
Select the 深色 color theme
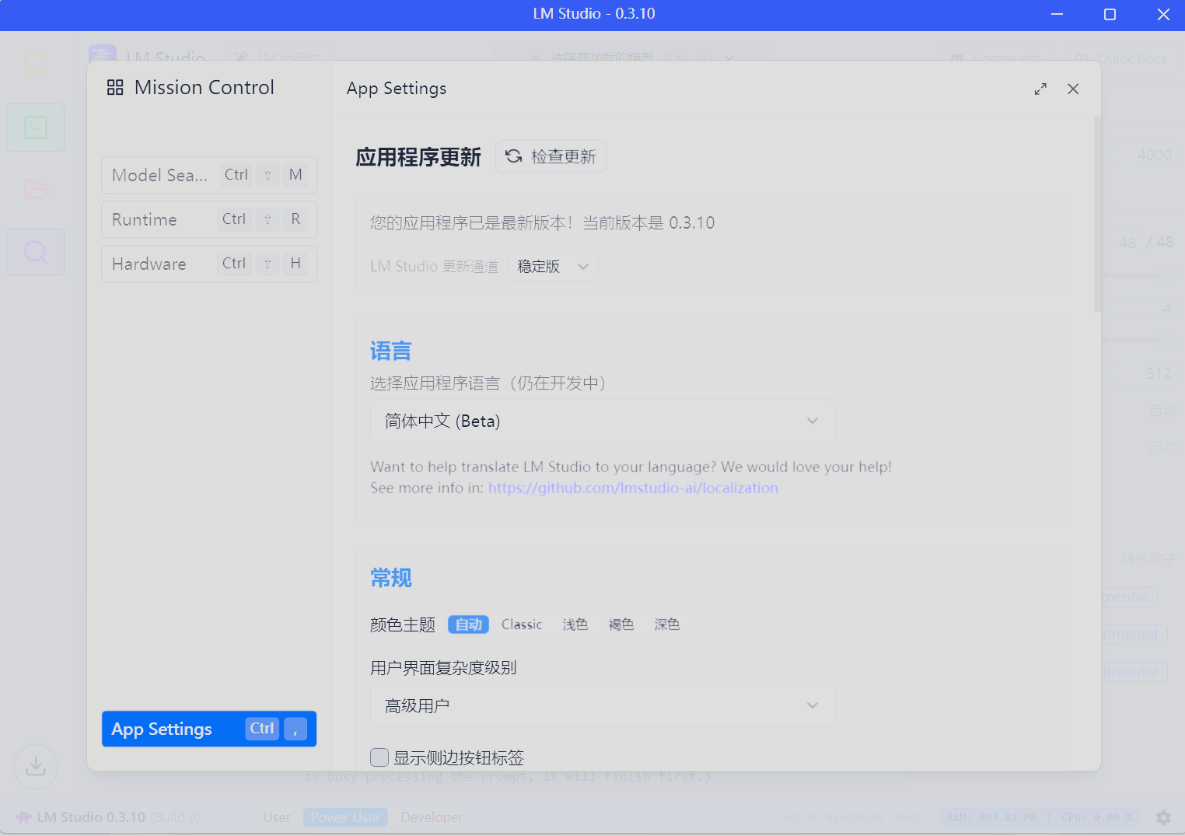pos(667,624)
